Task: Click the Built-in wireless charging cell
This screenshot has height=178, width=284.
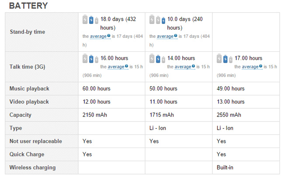Action: (225, 167)
